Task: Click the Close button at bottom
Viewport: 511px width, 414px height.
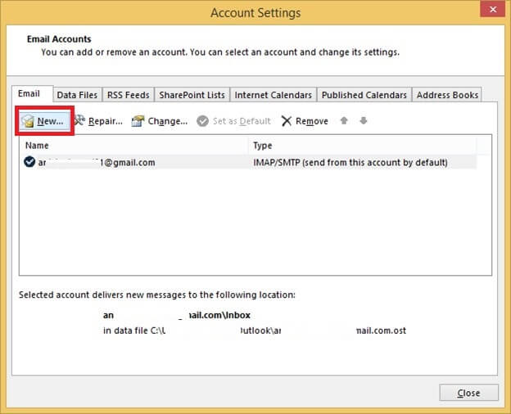Action: (x=468, y=393)
